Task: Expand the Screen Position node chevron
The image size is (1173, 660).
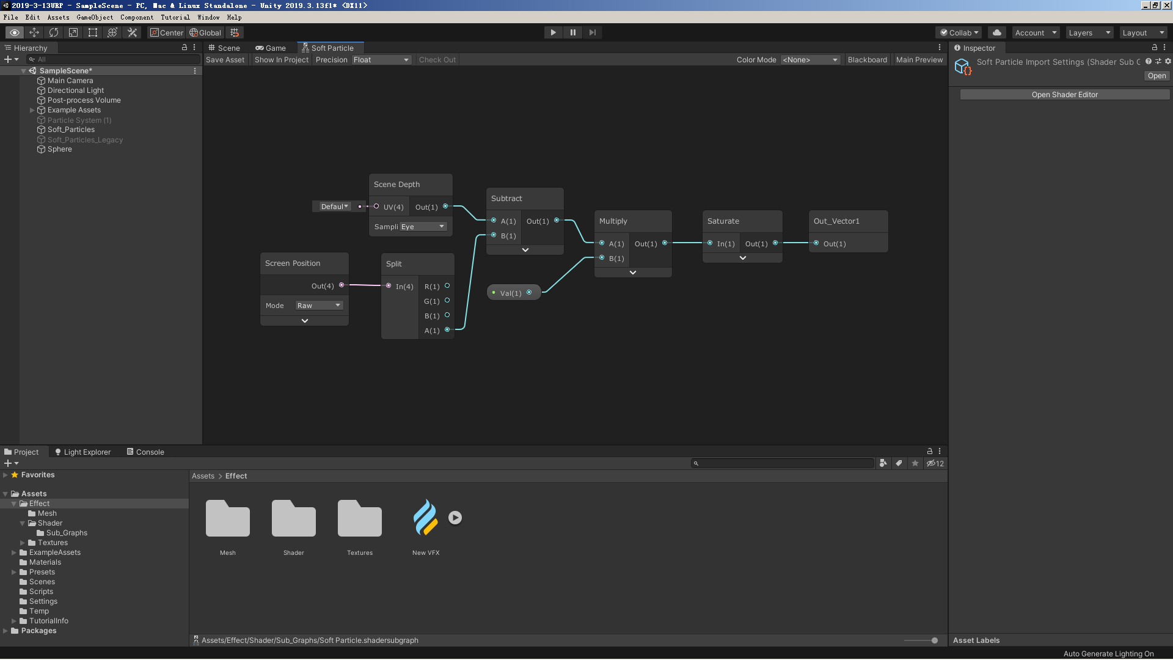Action: coord(304,321)
